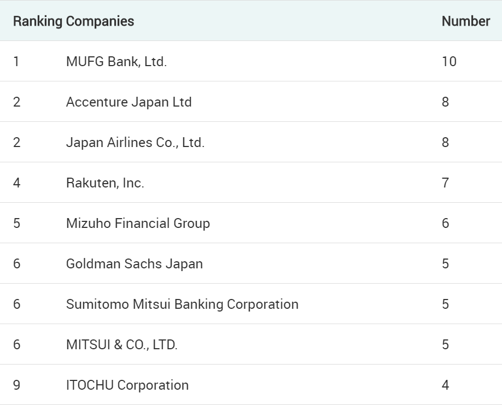Image resolution: width=502 pixels, height=405 pixels.
Task: Select the Companies column header
Action: pos(100,21)
